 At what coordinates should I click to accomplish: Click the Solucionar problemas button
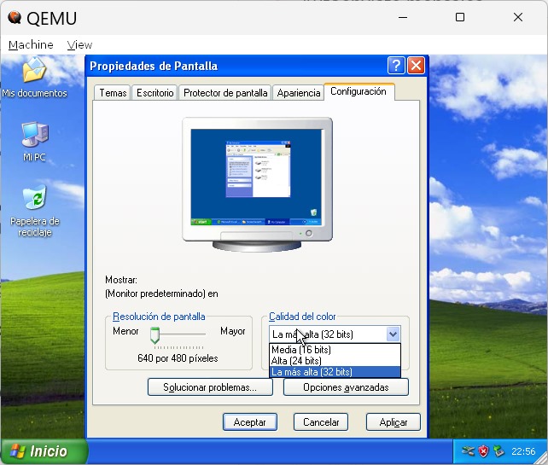(210, 387)
